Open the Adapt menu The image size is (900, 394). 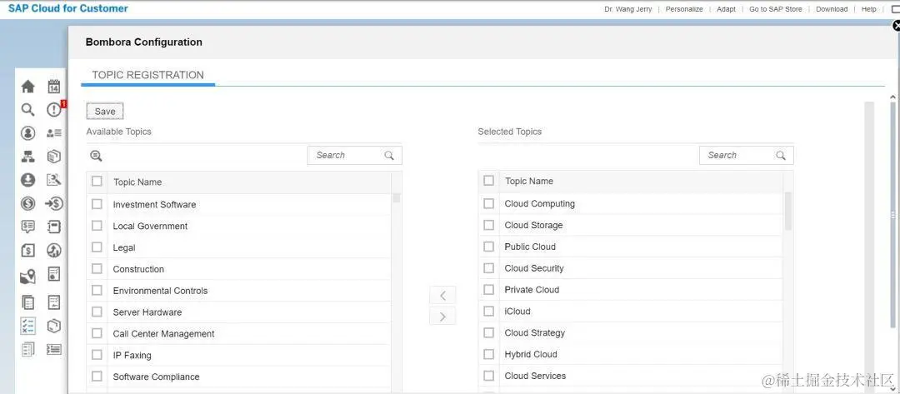coord(726,9)
